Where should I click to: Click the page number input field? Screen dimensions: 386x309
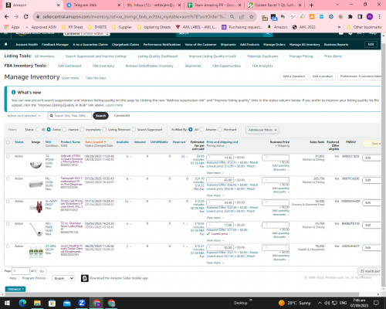(21, 271)
